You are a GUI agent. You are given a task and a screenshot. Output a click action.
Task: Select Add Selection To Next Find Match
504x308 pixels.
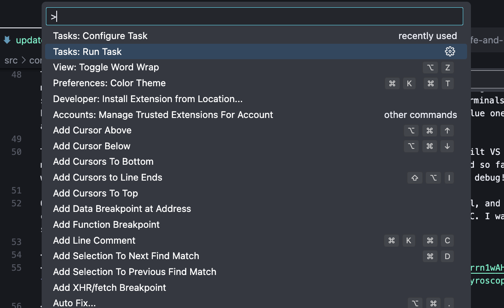click(x=126, y=256)
